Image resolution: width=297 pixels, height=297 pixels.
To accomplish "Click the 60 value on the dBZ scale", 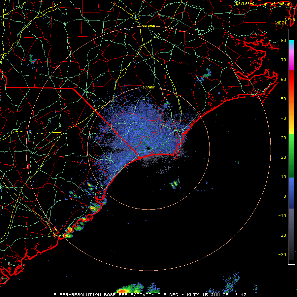I will pyautogui.click(x=283, y=79).
